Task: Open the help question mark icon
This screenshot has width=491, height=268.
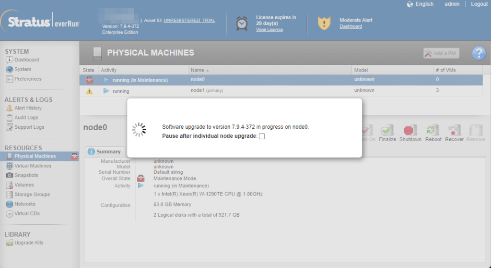Action: pos(479,53)
